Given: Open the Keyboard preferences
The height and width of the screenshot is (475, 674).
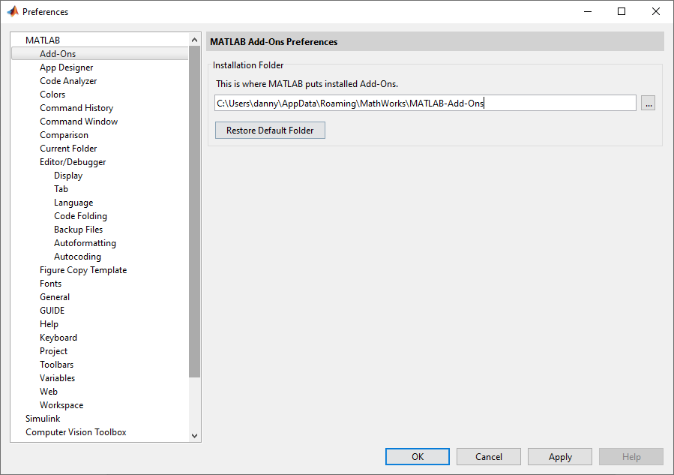Looking at the screenshot, I should [x=58, y=338].
